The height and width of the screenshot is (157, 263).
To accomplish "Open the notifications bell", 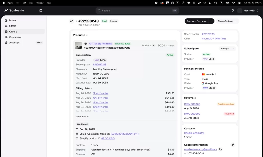I will [x=233, y=11].
